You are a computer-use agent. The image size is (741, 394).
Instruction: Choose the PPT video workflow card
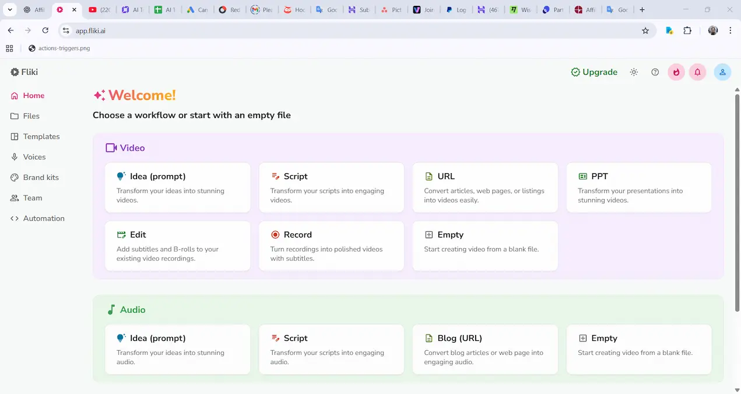click(x=638, y=187)
